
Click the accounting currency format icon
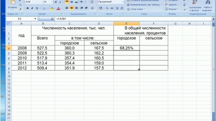coord(101,8)
